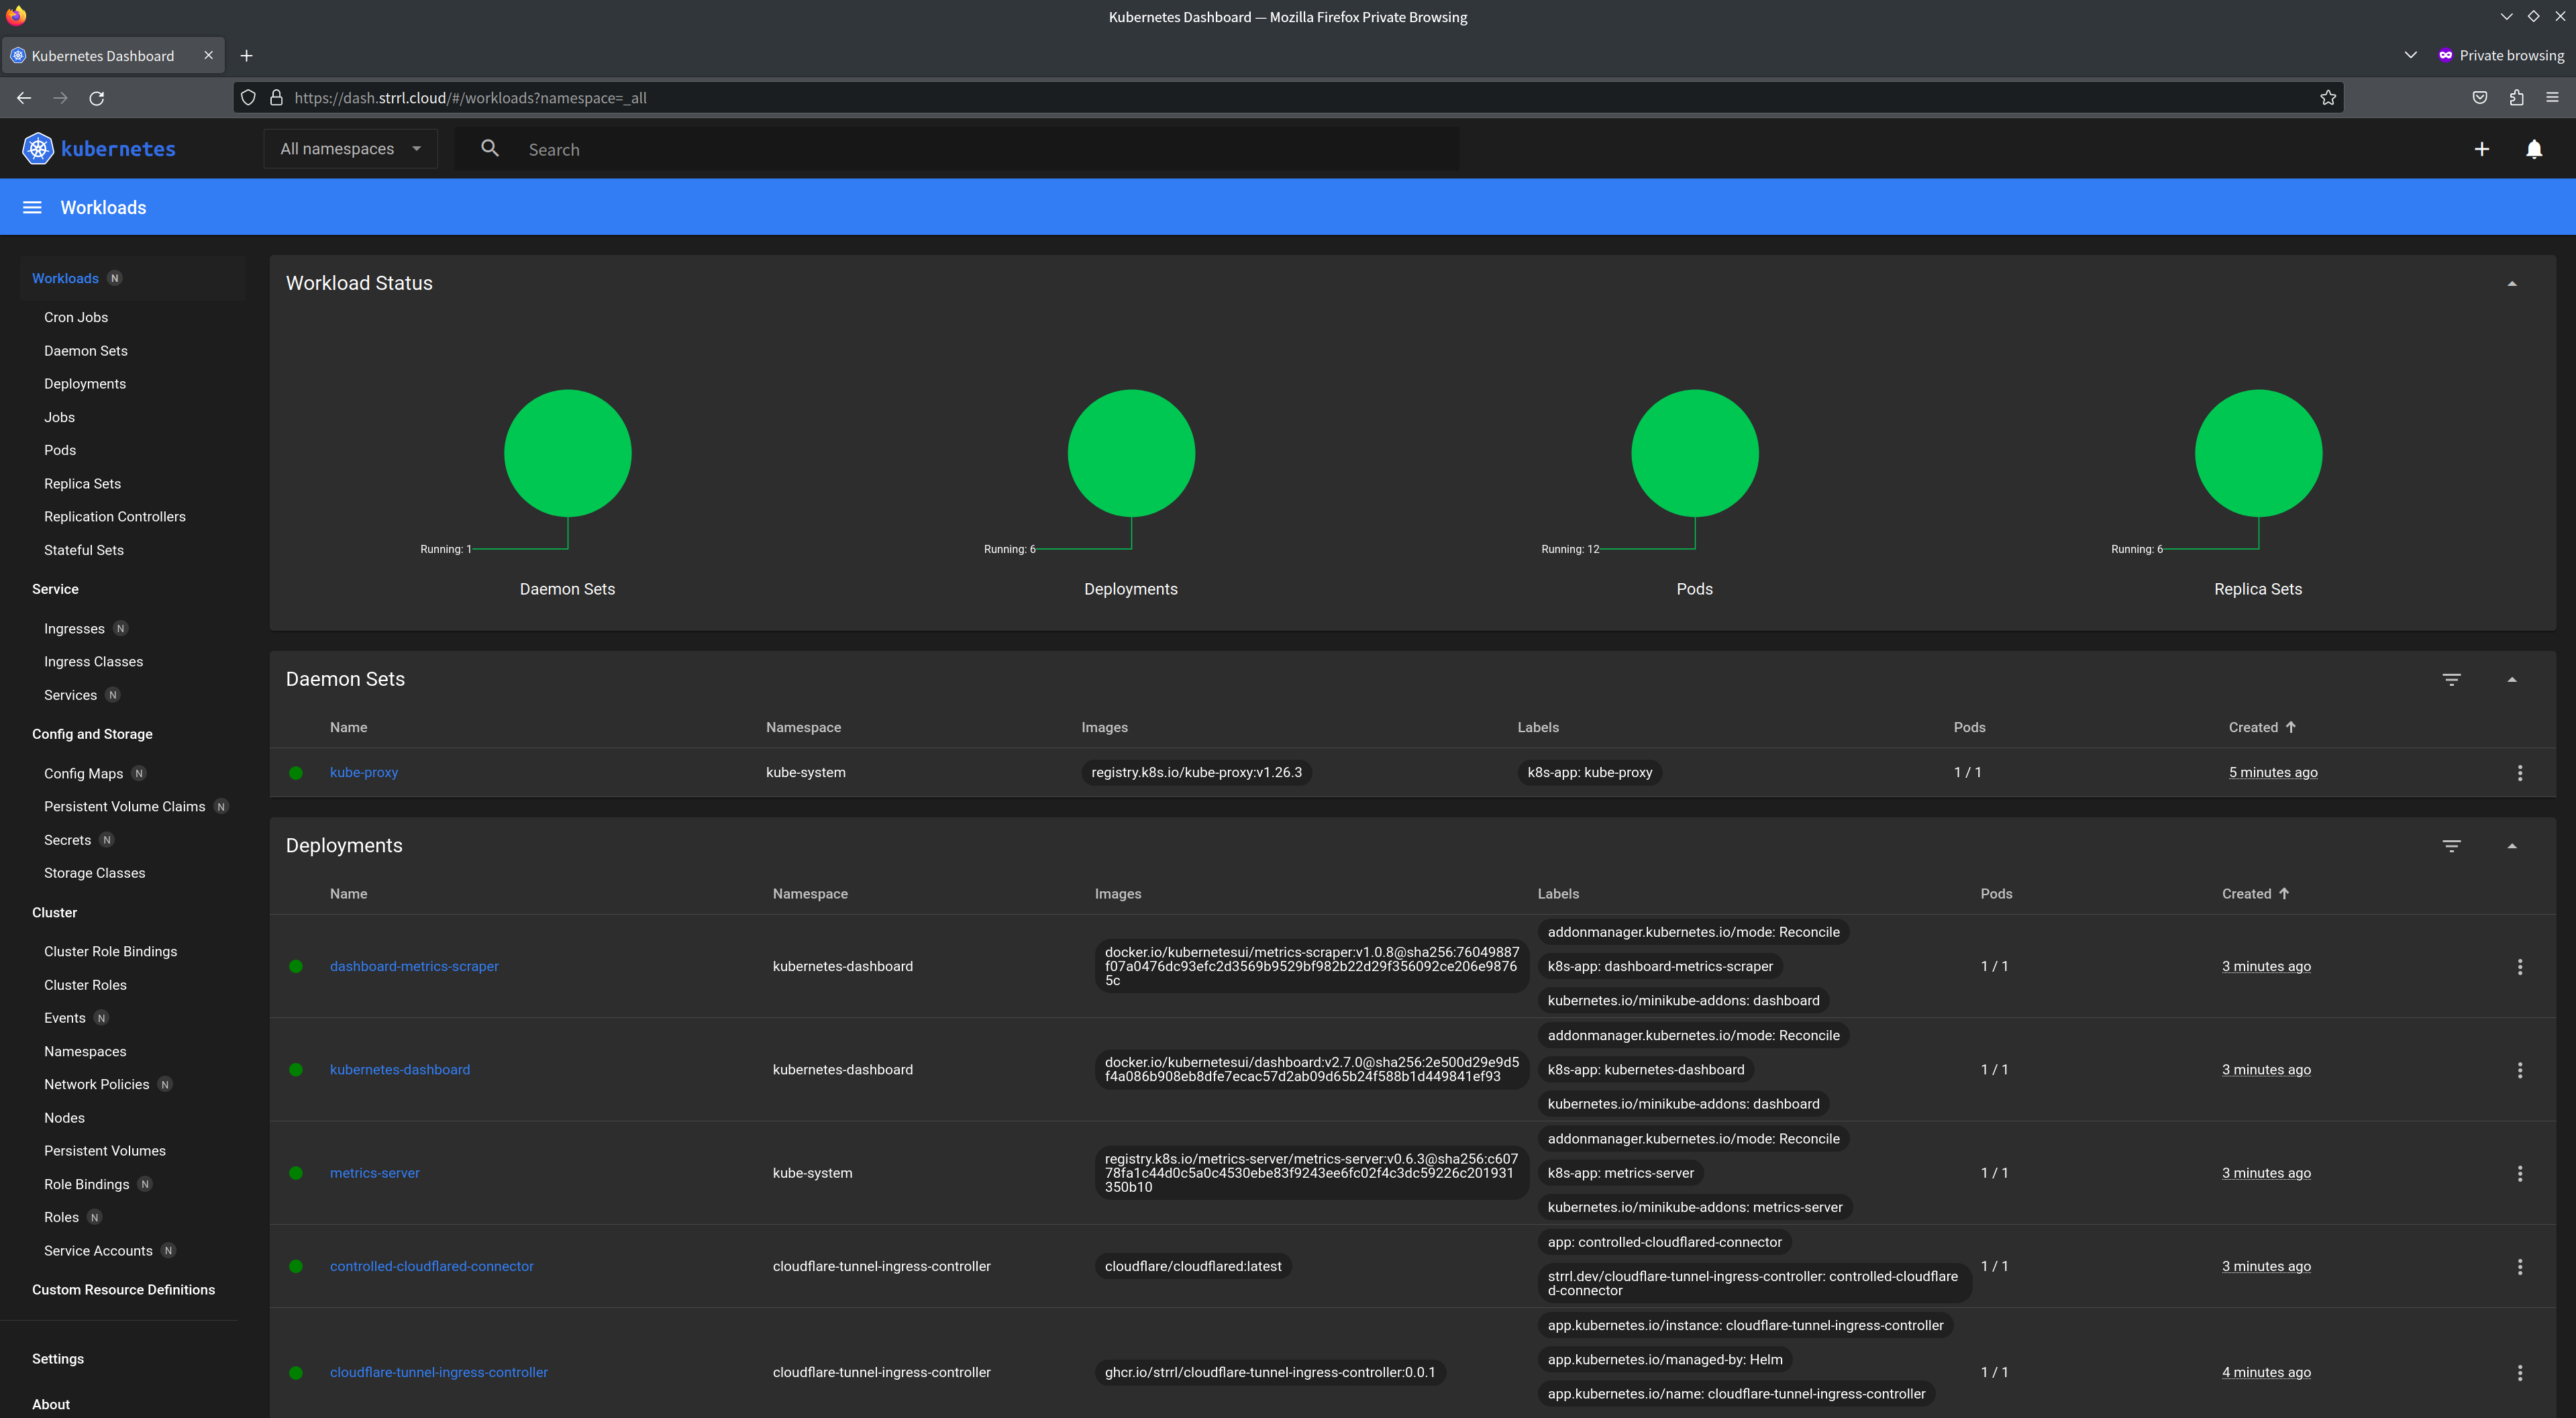The width and height of the screenshot is (2576, 1418).
Task: Open the kubernetes-dashboard deployment link
Action: point(400,1070)
